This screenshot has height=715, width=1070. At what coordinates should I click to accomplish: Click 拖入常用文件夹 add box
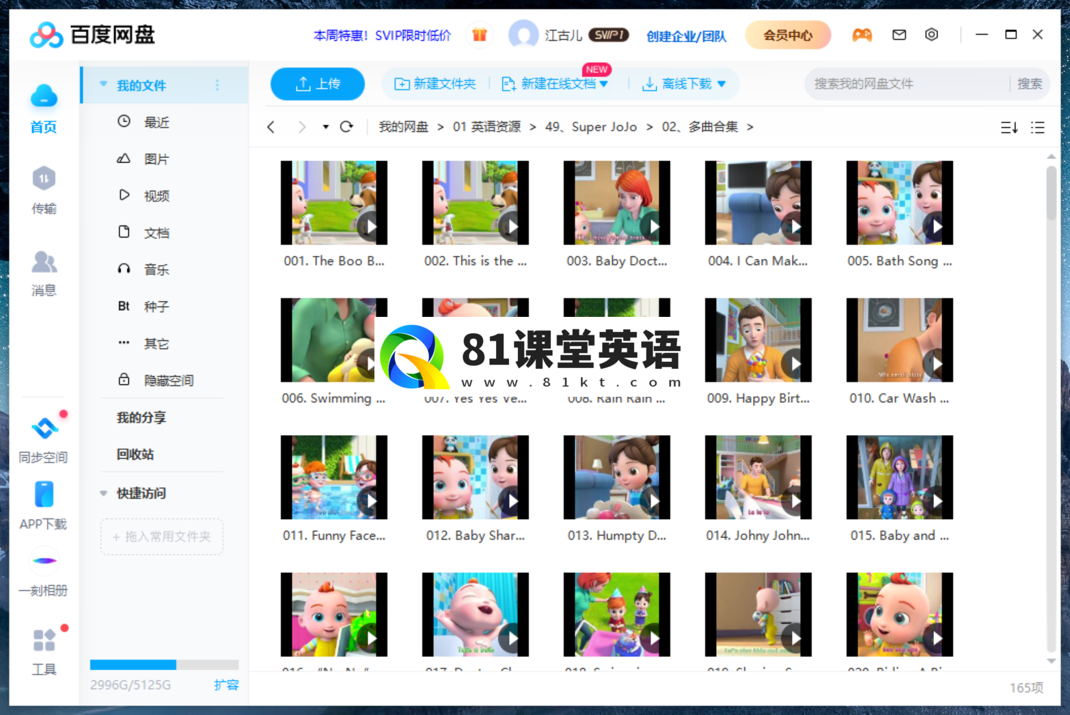click(x=162, y=537)
